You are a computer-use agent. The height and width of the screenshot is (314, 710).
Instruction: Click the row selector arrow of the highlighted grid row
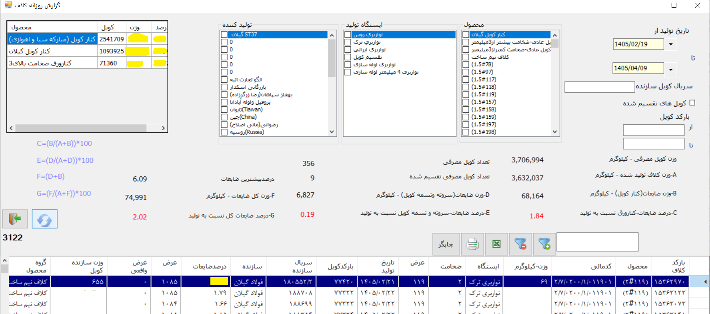point(705,282)
